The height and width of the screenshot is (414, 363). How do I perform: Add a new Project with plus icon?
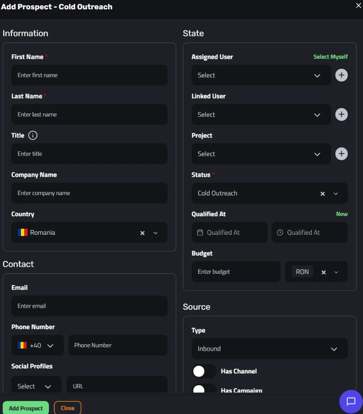click(x=342, y=154)
